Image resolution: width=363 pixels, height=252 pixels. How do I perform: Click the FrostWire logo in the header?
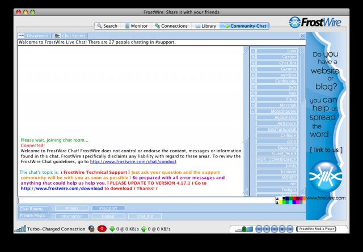coord(315,22)
